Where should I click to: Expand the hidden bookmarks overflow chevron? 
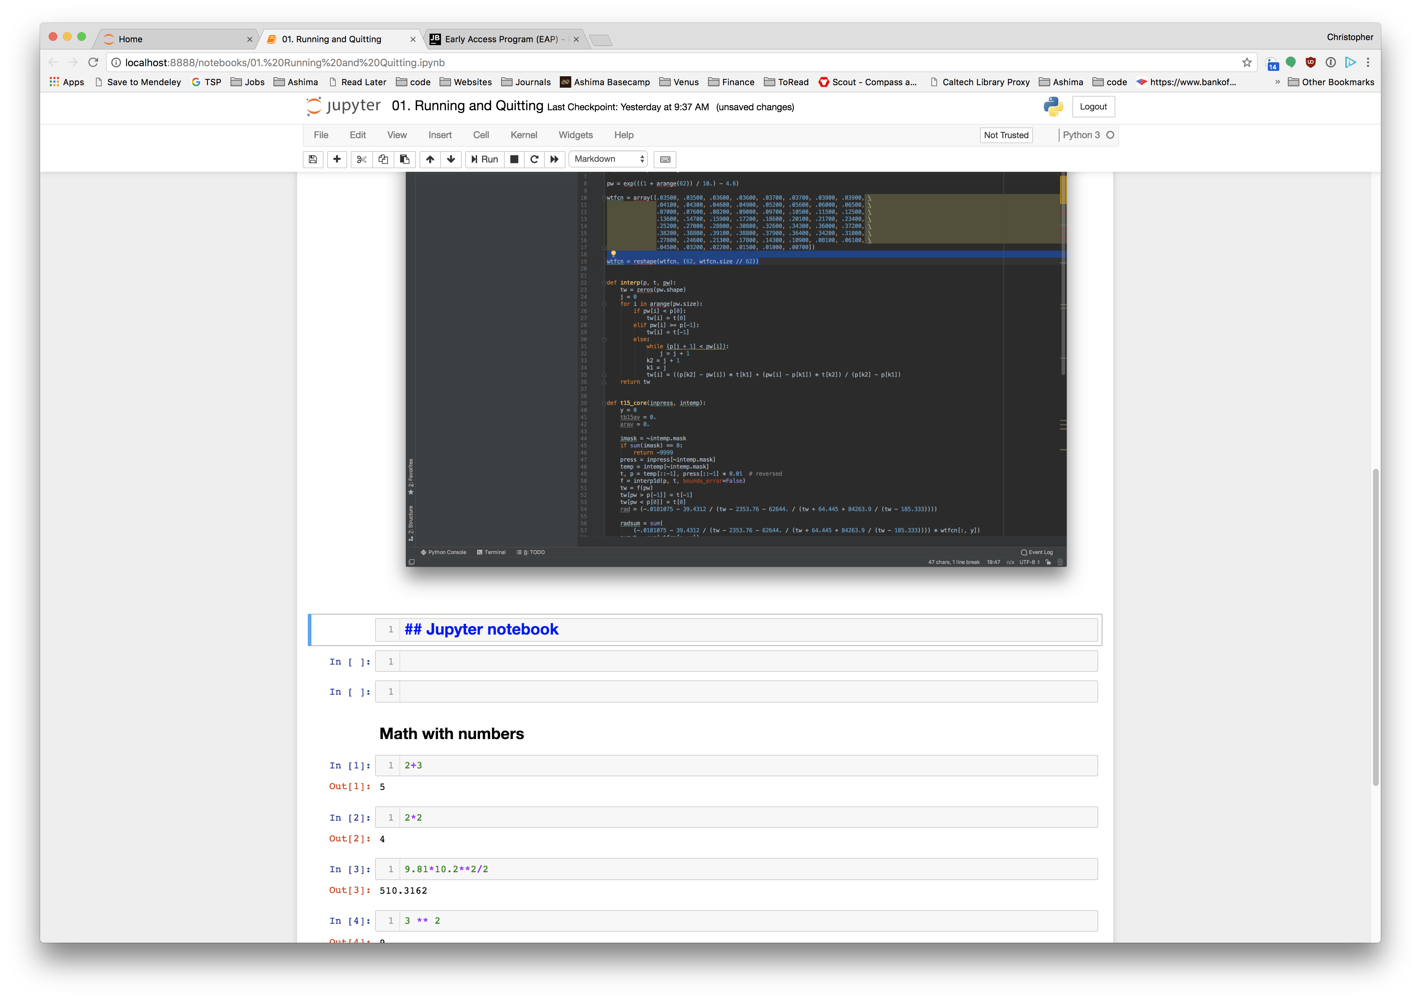(x=1277, y=82)
